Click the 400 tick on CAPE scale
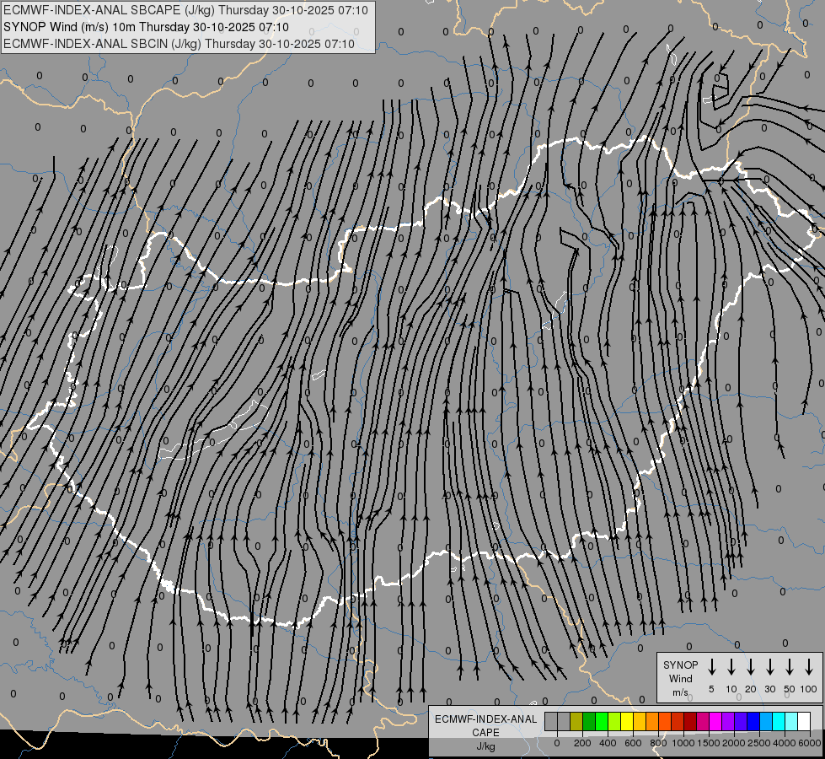 (x=608, y=743)
